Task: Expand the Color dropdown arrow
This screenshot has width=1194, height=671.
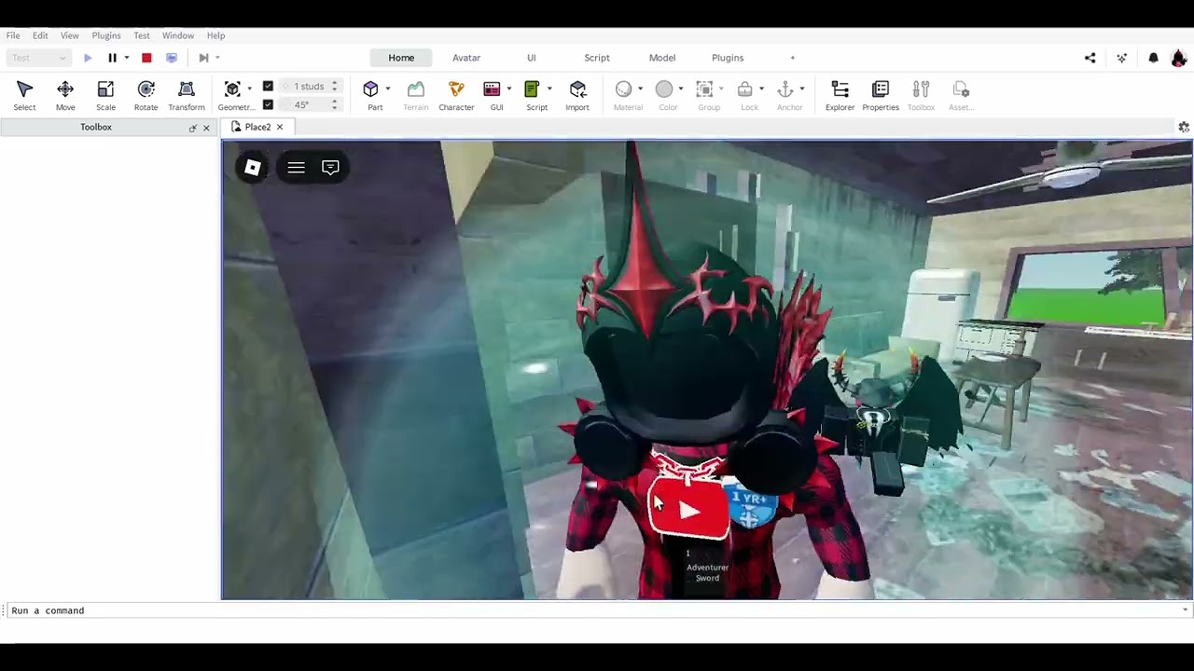Action: click(x=680, y=89)
